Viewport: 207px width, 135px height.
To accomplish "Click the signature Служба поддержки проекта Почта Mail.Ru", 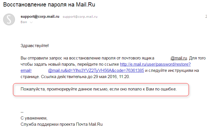I will click(62, 124).
